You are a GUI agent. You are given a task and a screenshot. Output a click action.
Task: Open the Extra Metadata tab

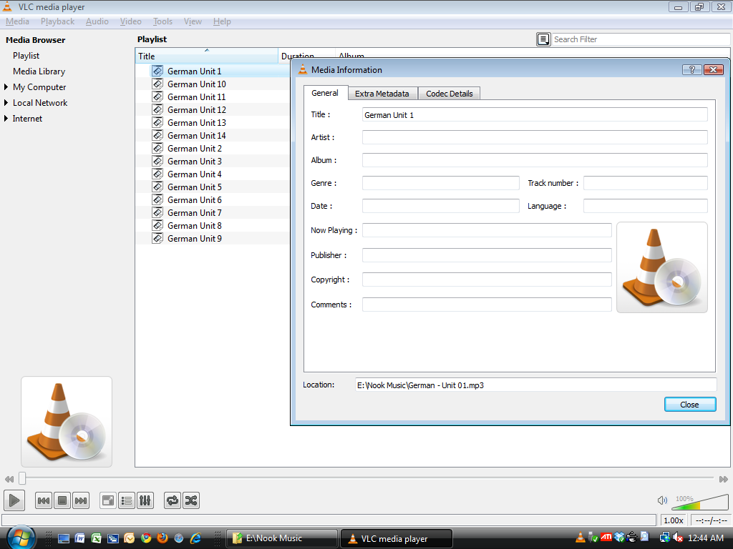382,94
